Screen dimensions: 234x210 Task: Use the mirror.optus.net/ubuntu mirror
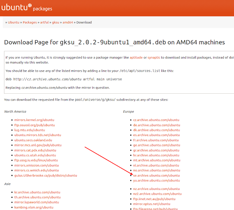coord(152,204)
